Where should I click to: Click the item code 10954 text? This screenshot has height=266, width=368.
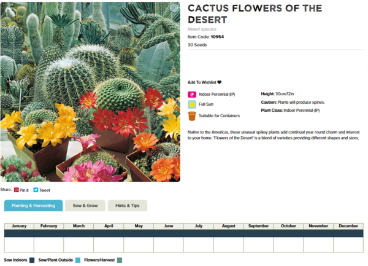click(x=217, y=37)
